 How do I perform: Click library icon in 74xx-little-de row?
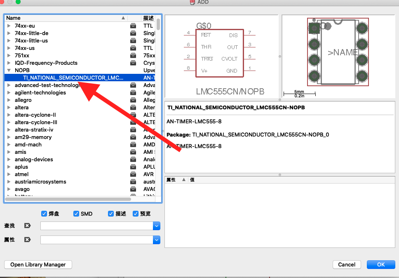[133, 33]
